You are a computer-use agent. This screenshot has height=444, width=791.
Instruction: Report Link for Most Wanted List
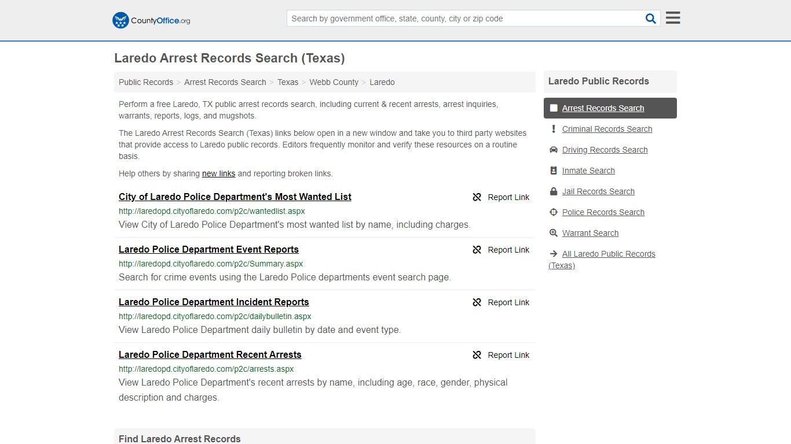[508, 197]
